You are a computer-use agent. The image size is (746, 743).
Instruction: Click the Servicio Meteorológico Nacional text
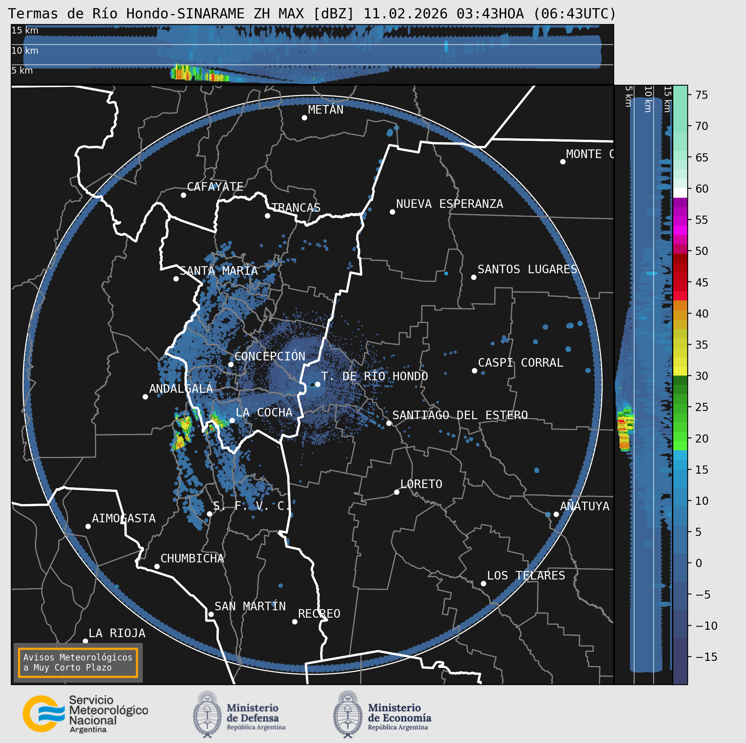(109, 714)
